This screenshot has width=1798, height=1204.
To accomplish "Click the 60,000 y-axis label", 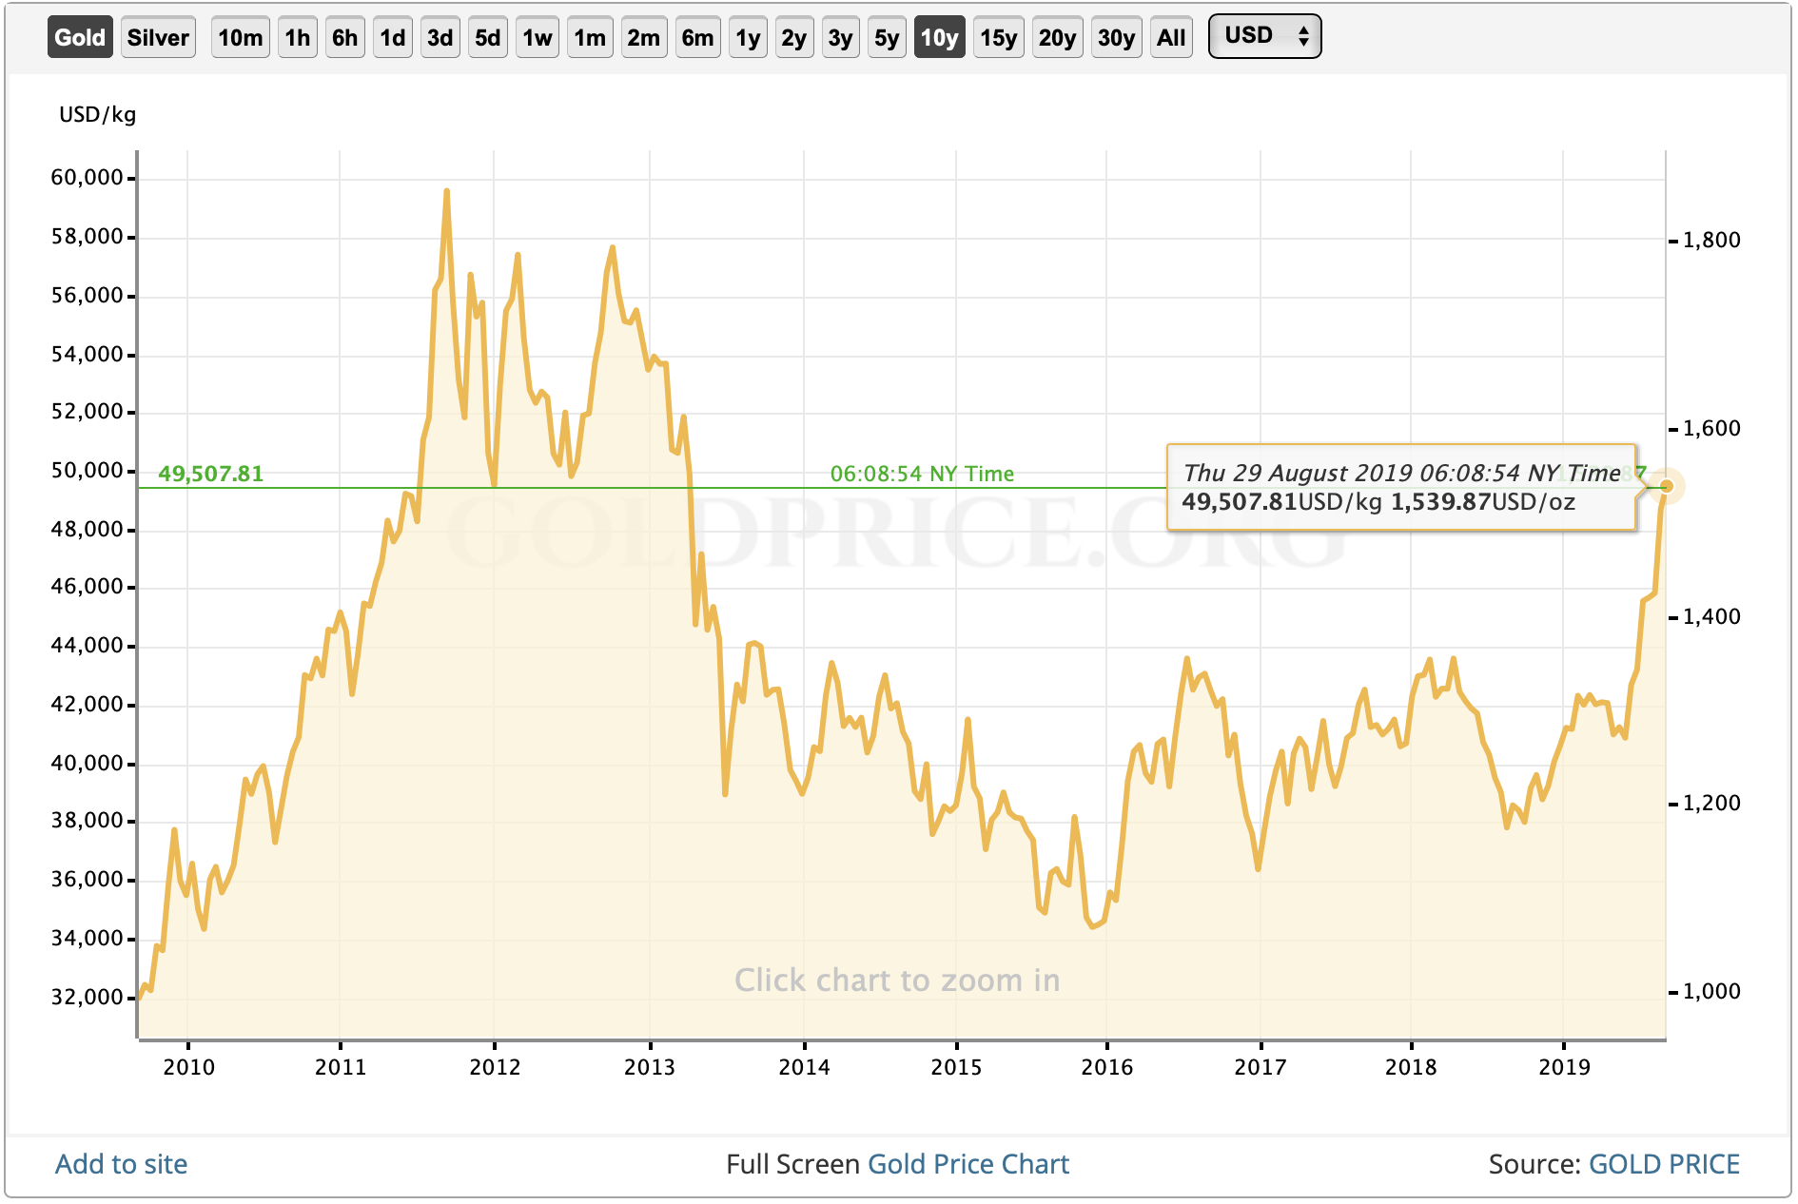I will pos(88,178).
